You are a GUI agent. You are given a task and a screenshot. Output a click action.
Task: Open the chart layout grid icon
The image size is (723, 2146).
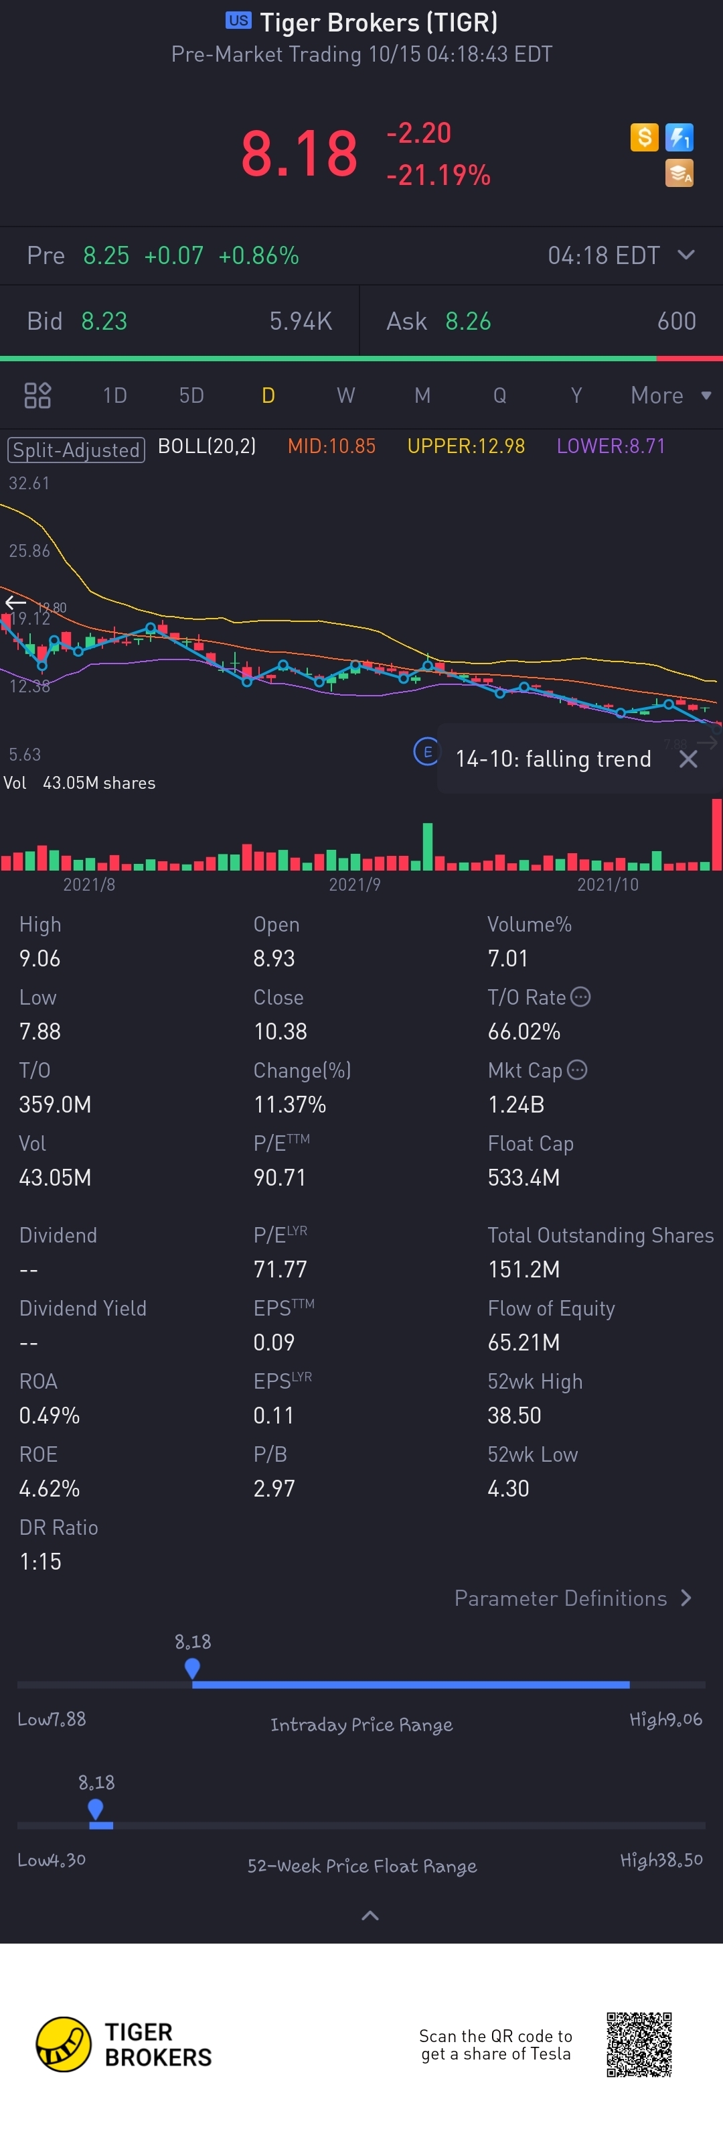[x=37, y=395]
